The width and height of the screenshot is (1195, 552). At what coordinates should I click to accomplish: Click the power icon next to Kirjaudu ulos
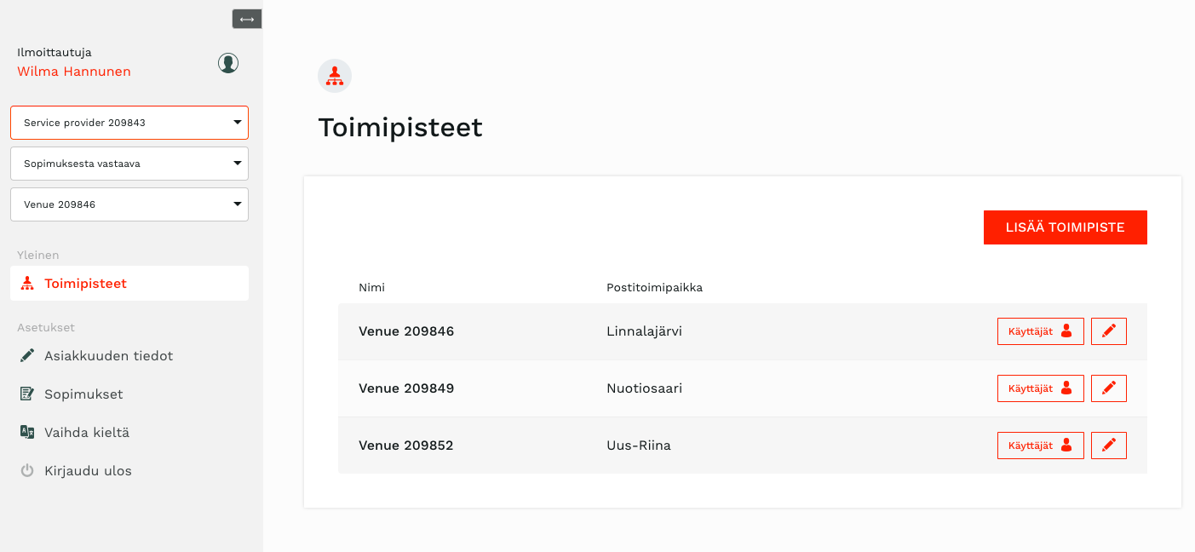(x=27, y=470)
